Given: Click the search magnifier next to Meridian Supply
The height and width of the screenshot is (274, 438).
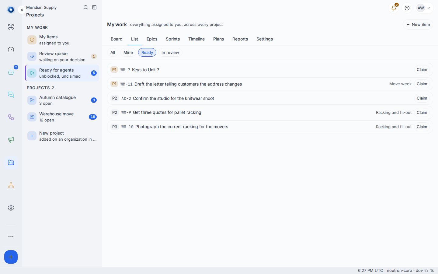Looking at the screenshot, I should pos(86,7).
